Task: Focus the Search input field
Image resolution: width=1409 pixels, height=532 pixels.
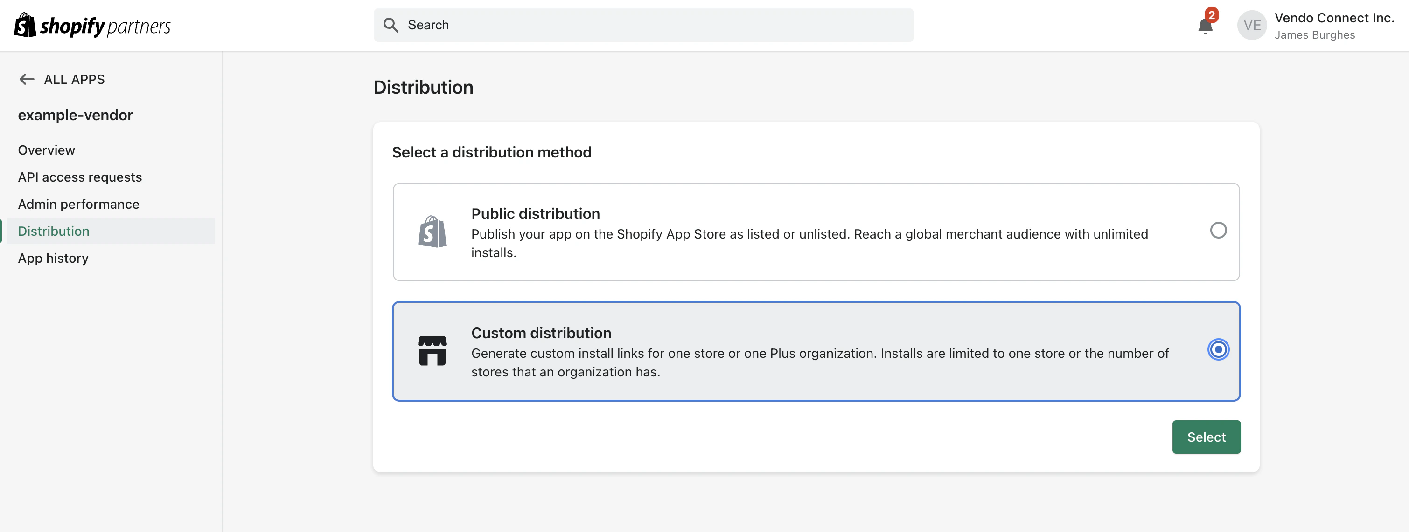Action: click(643, 25)
